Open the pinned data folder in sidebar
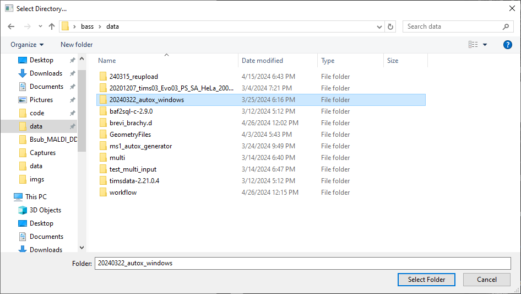Viewport: 521px width, 294px height. [x=36, y=126]
